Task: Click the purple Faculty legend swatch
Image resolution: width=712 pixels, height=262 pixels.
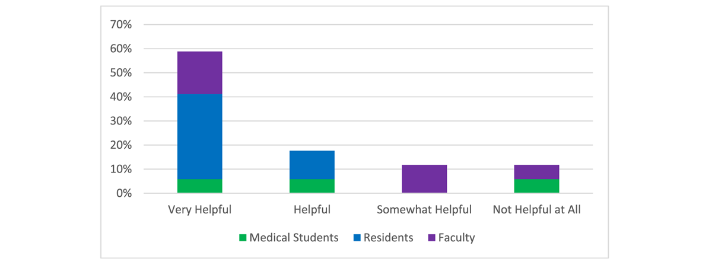Action: click(x=432, y=238)
